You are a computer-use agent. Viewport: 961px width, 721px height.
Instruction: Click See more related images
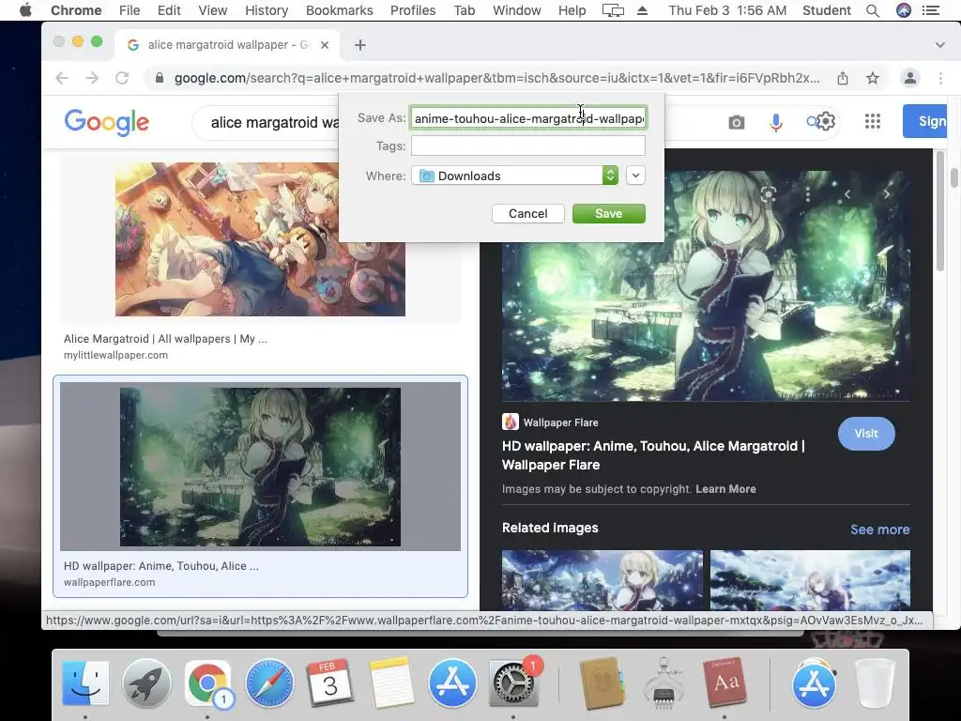[880, 529]
